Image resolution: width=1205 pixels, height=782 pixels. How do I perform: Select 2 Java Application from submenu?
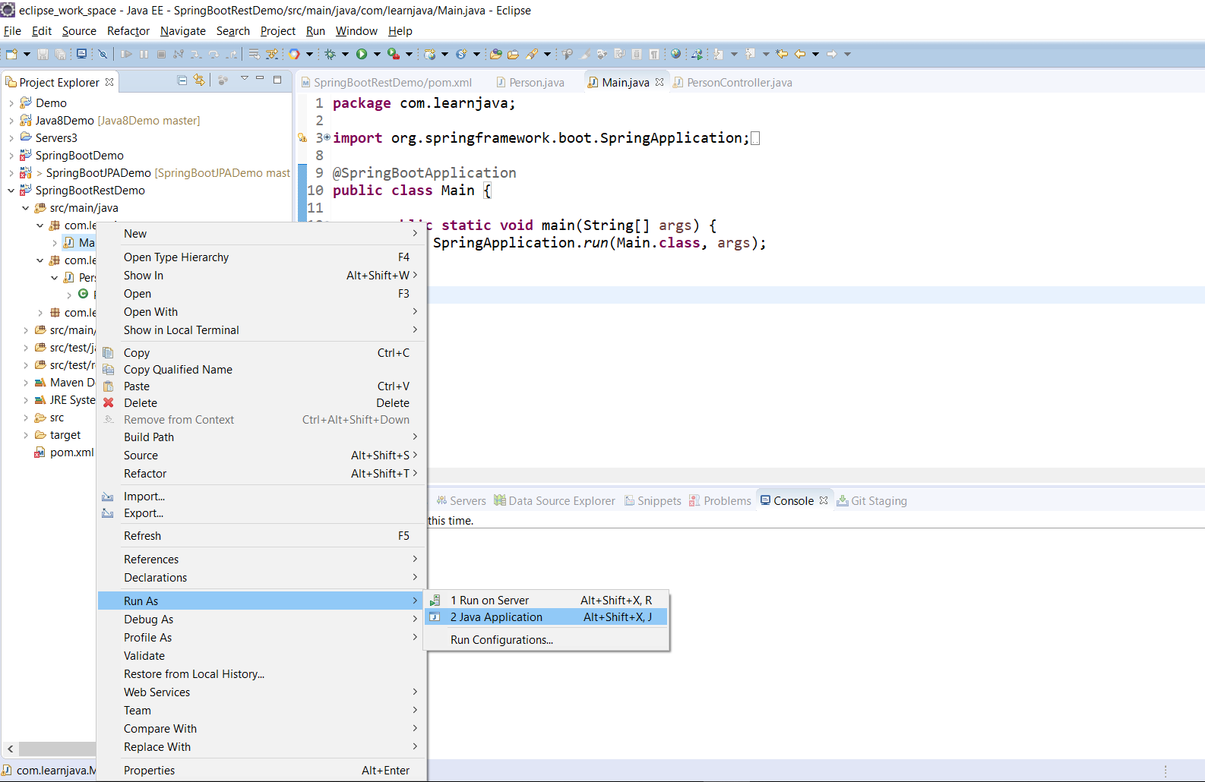pyautogui.click(x=496, y=617)
